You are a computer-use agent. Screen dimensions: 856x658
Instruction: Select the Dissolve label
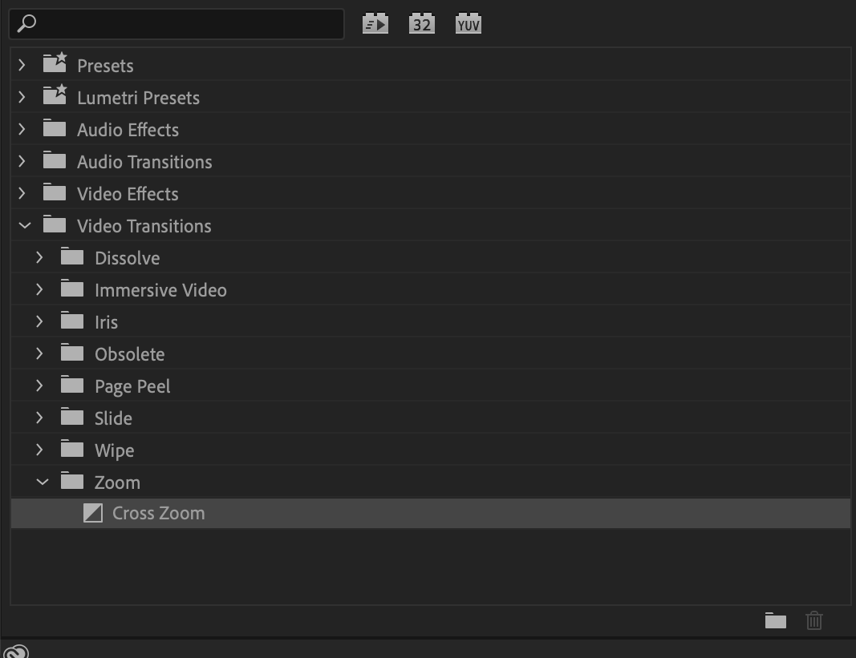pos(128,258)
